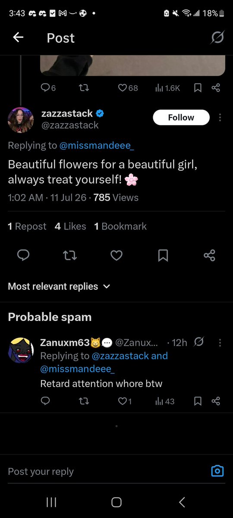View the 4 Likes list
The height and width of the screenshot is (518, 233).
point(70,226)
